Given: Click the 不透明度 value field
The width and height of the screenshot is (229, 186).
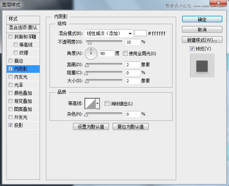Looking at the screenshot, I should click(x=133, y=42).
